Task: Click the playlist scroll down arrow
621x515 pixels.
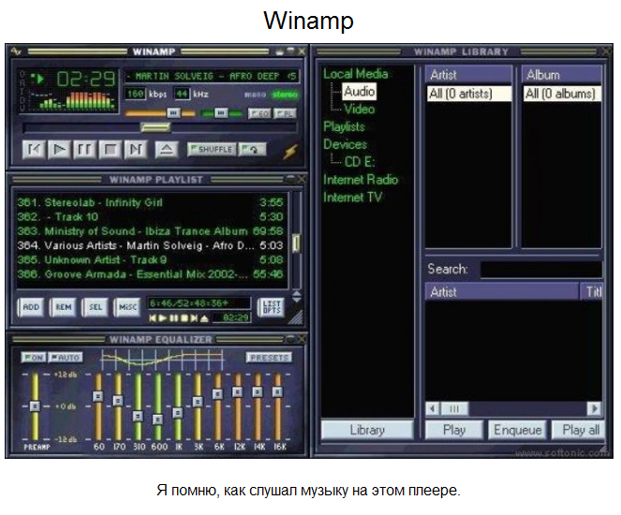Action: pos(297,300)
